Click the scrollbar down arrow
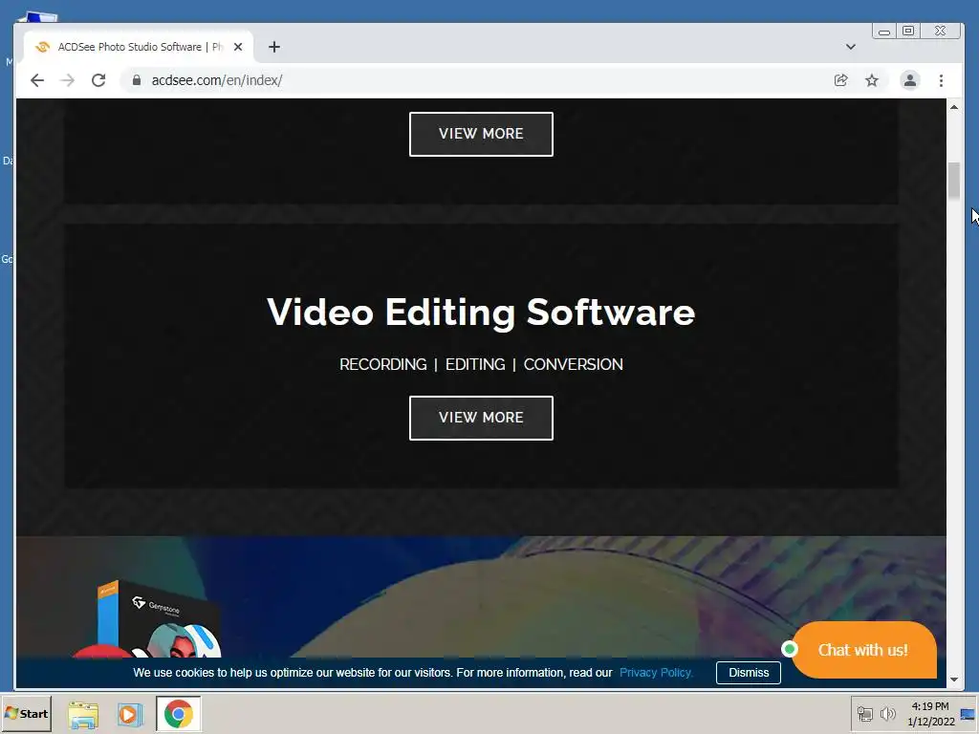The width and height of the screenshot is (979, 734). [x=953, y=680]
